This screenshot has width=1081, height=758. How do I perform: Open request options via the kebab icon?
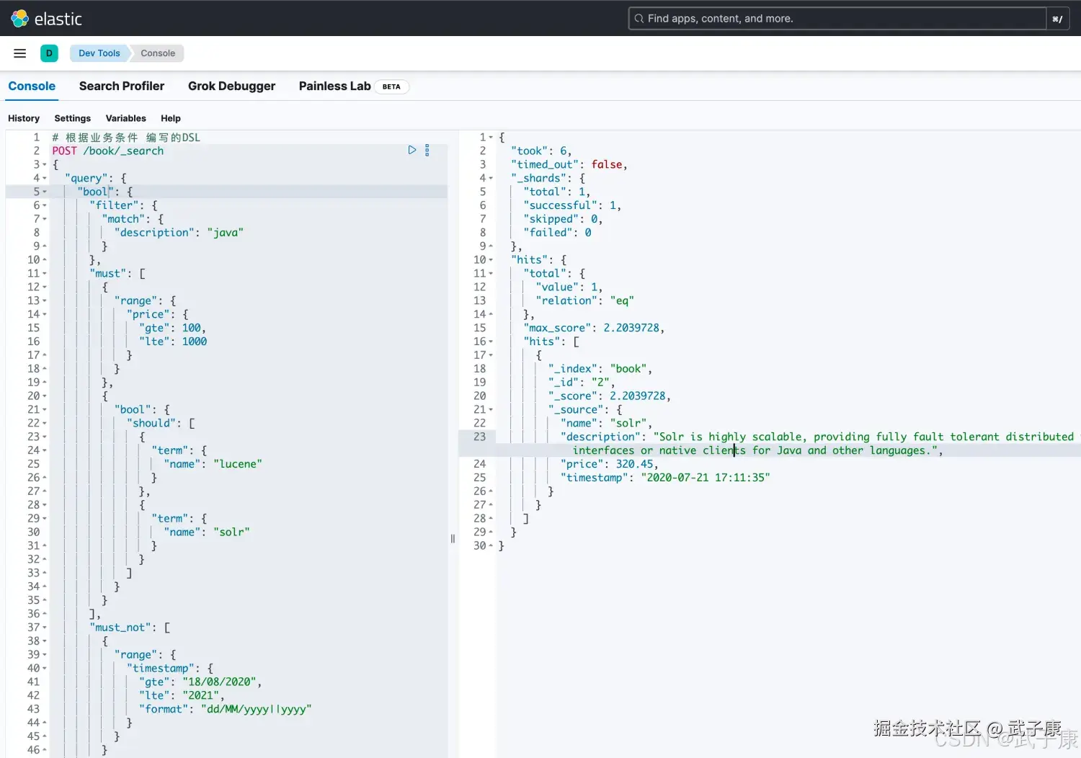[427, 150]
